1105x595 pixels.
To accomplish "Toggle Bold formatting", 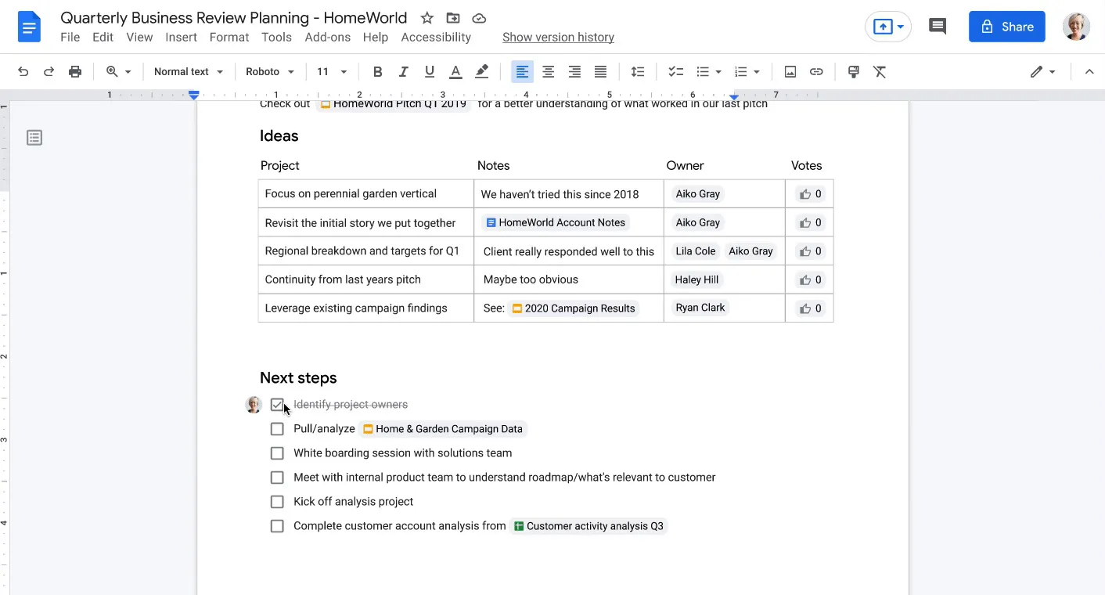I will 377,72.
